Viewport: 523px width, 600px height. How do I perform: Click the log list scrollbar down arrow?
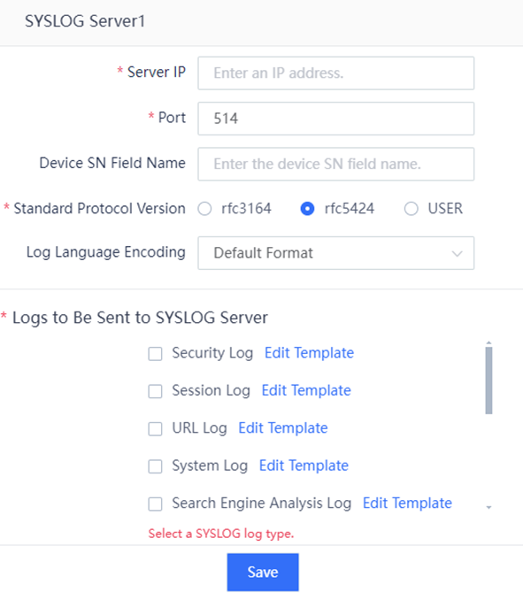tap(488, 507)
